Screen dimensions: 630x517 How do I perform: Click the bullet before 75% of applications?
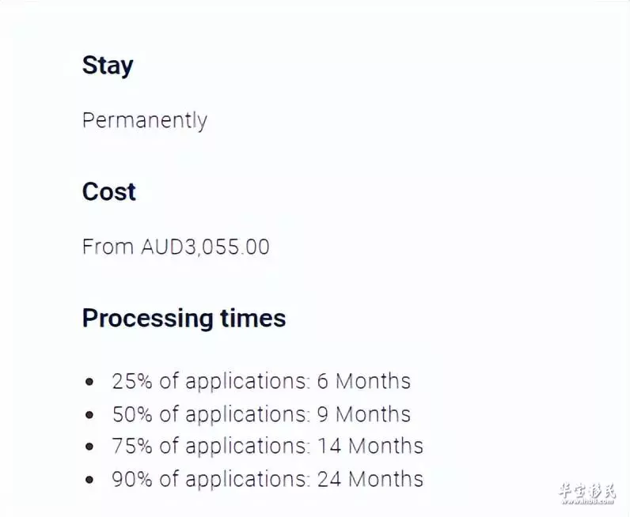click(89, 447)
